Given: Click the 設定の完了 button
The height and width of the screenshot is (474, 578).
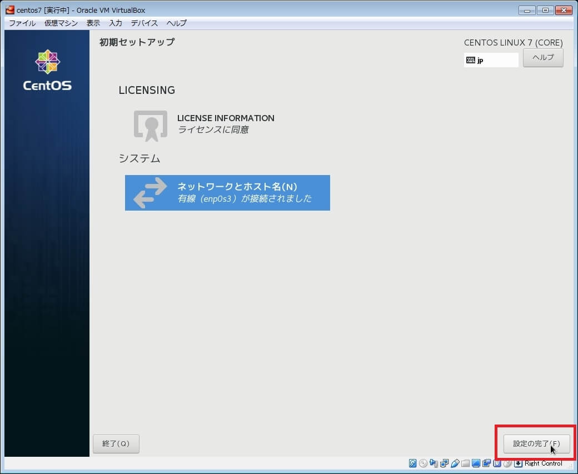Looking at the screenshot, I should point(536,443).
